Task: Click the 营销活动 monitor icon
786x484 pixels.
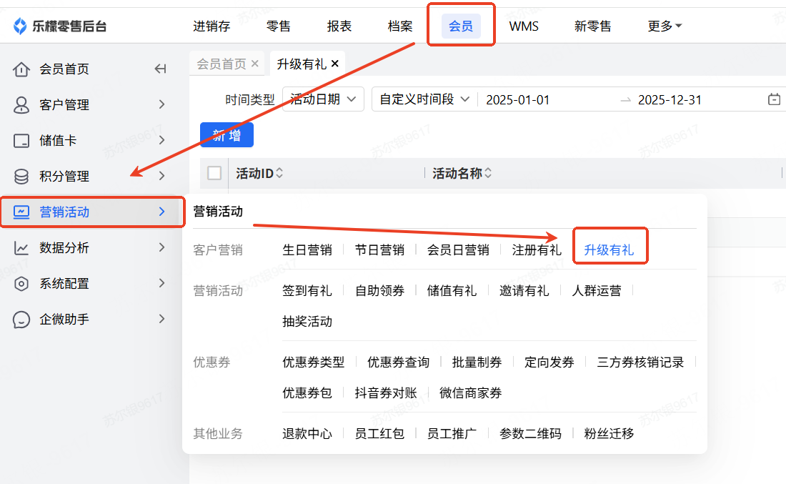Action: [21, 212]
